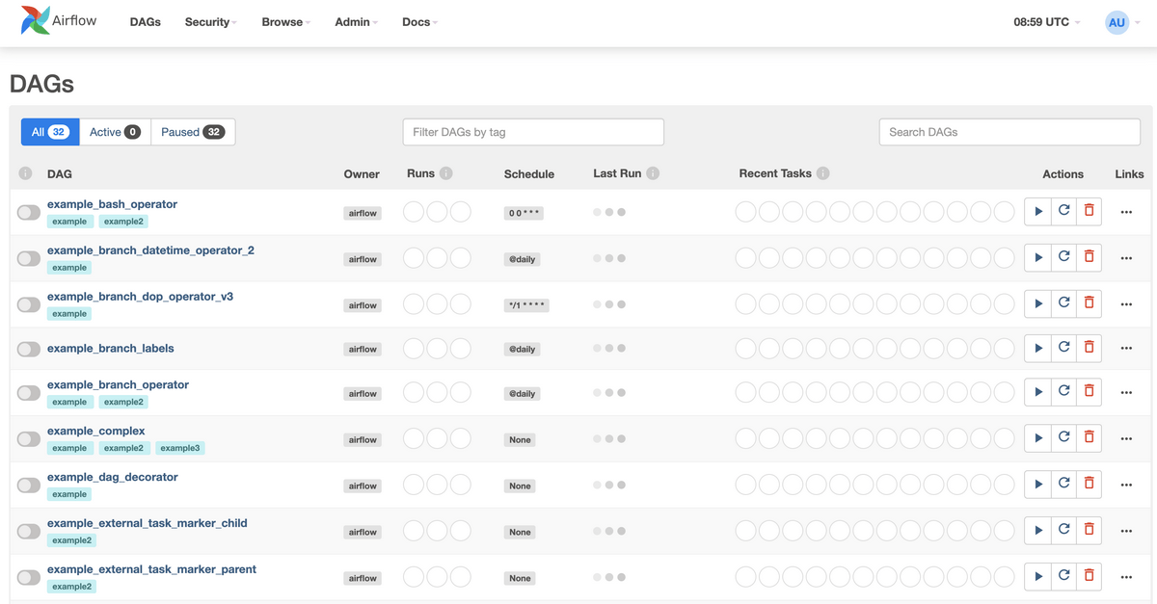Open the example_complex DAG link
The height and width of the screenshot is (604, 1157).
pos(96,431)
